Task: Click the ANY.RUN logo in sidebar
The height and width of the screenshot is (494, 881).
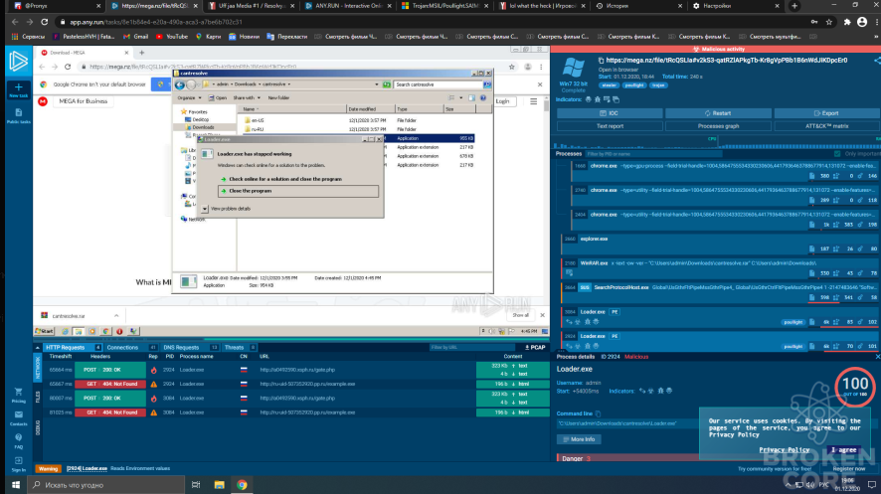Action: click(18, 61)
